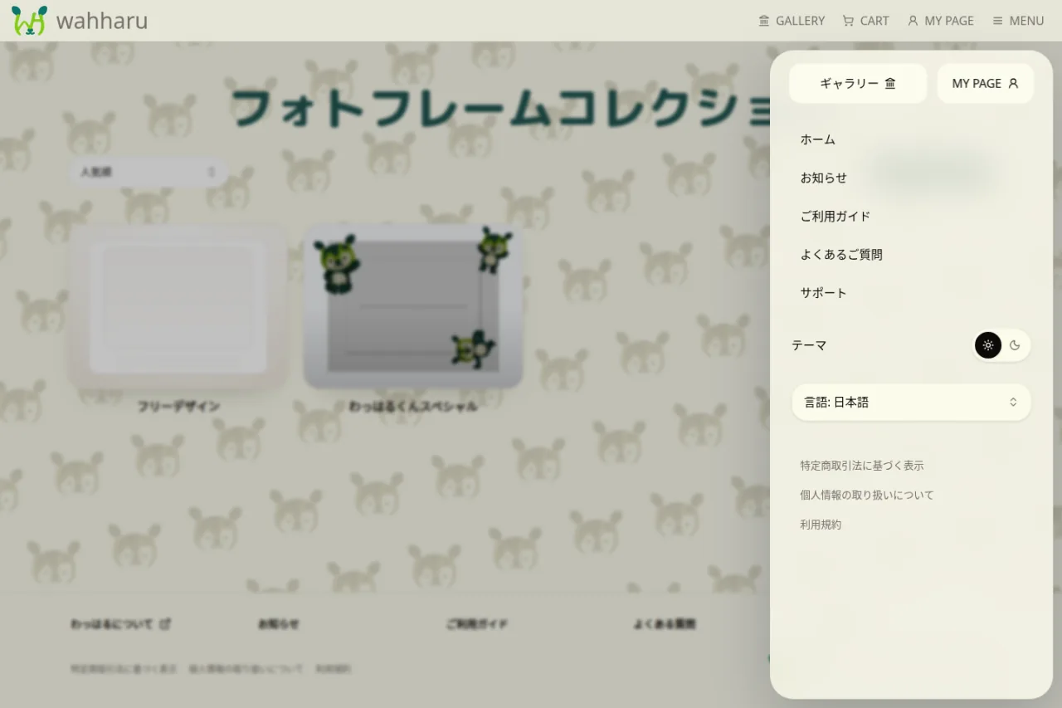Click the gallery building icon in the top bar
The image size is (1062, 708).
[764, 21]
